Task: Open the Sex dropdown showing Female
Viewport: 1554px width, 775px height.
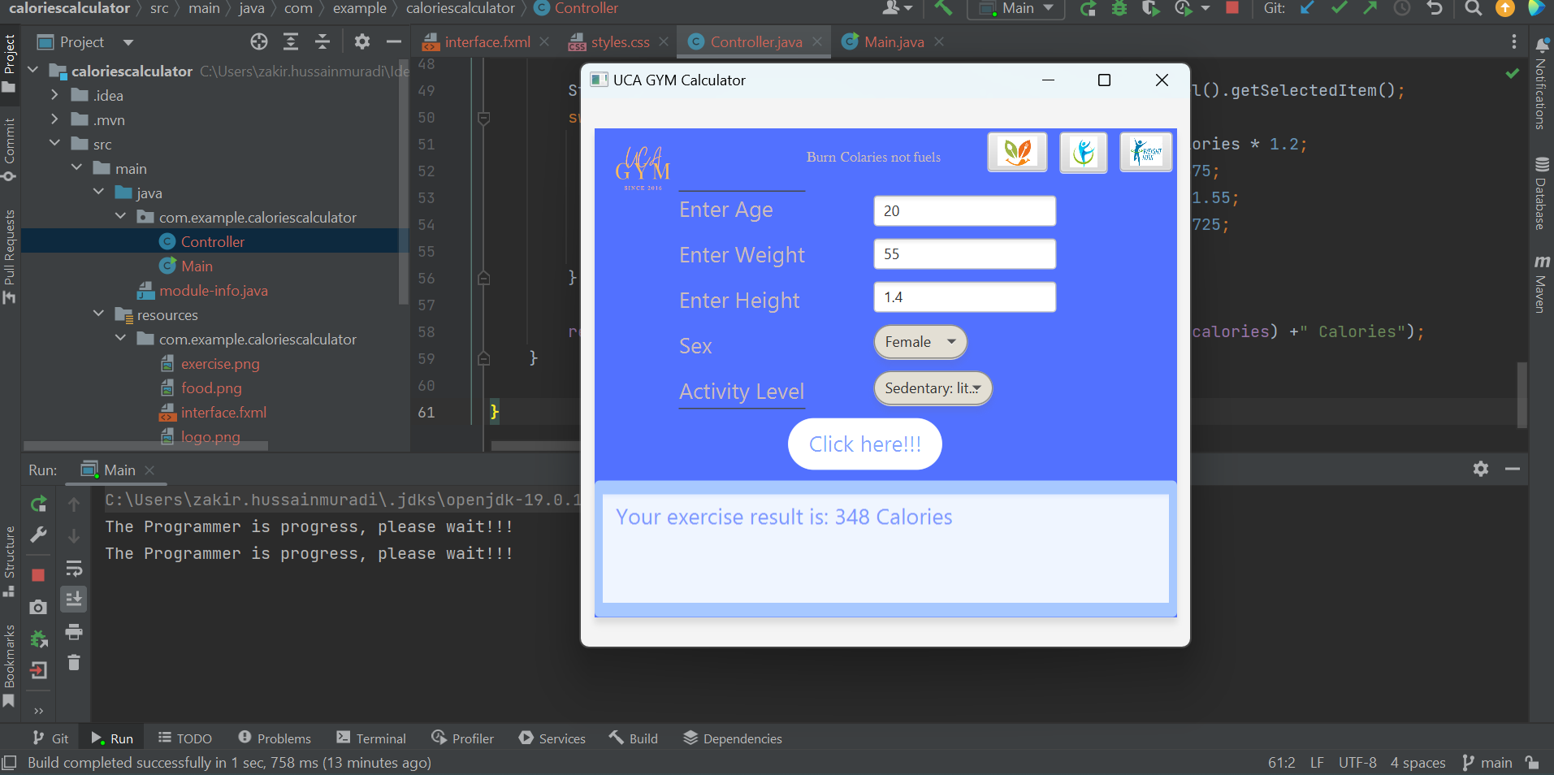Action: click(920, 342)
